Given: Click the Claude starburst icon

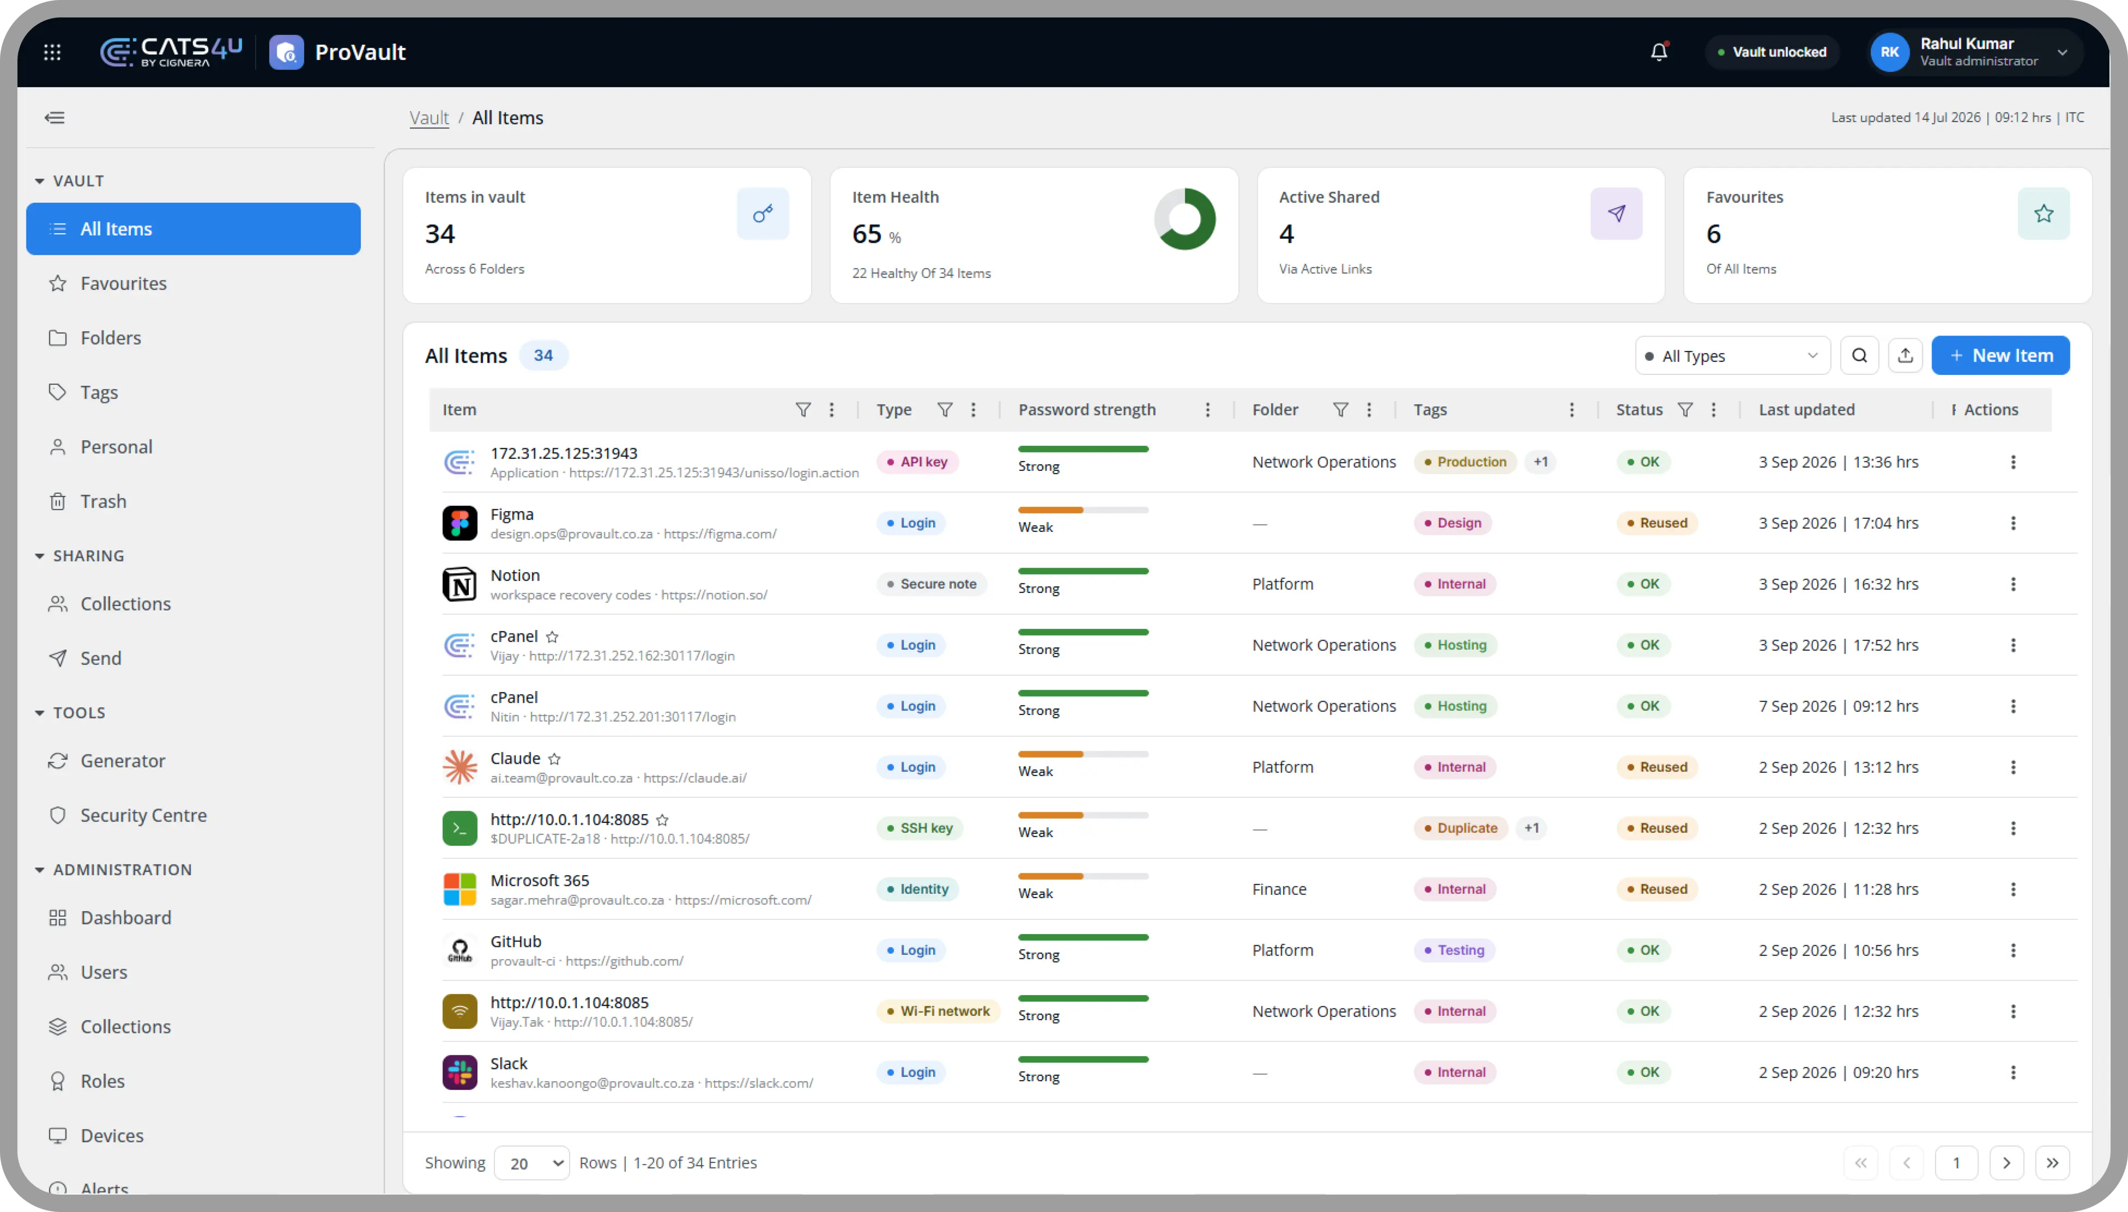Looking at the screenshot, I should click(x=460, y=767).
